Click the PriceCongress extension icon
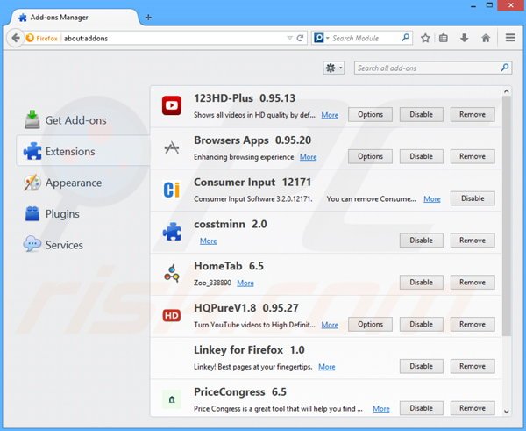The height and width of the screenshot is (431, 526). tap(172, 399)
